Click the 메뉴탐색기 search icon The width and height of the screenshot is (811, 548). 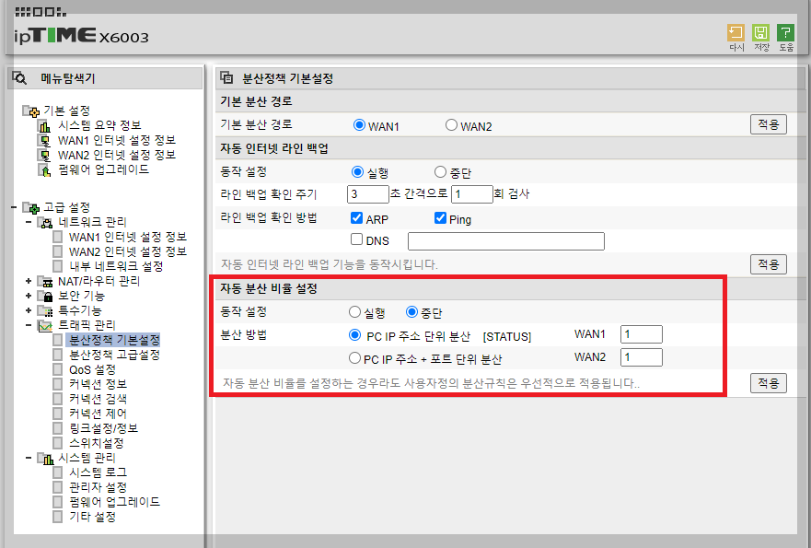tap(19, 78)
